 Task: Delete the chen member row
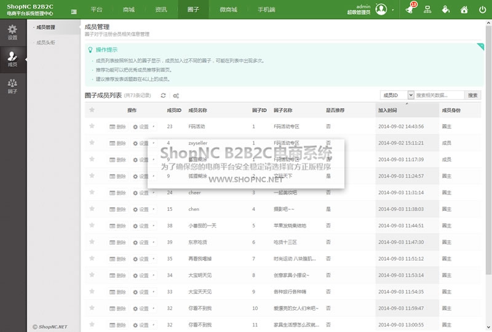(117, 209)
